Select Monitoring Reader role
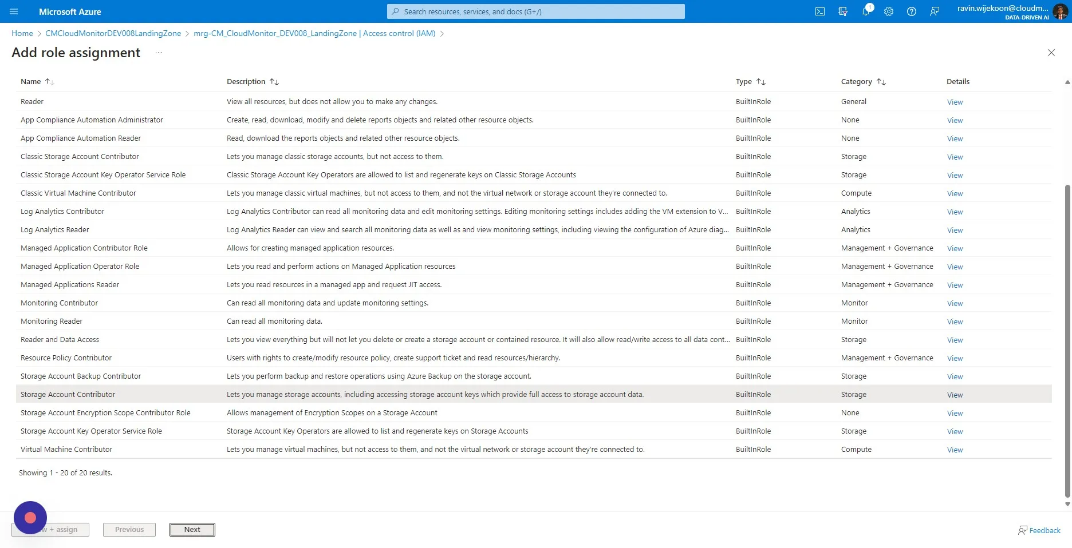1072x548 pixels. [x=534, y=321]
